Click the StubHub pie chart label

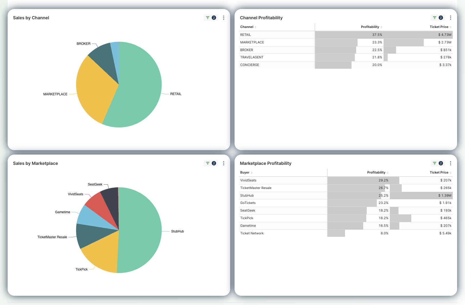177,231
